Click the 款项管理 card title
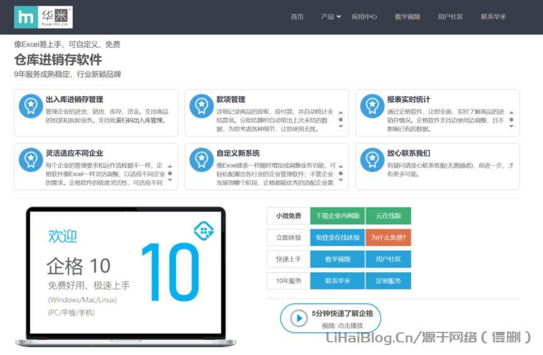543x355 pixels. (231, 99)
